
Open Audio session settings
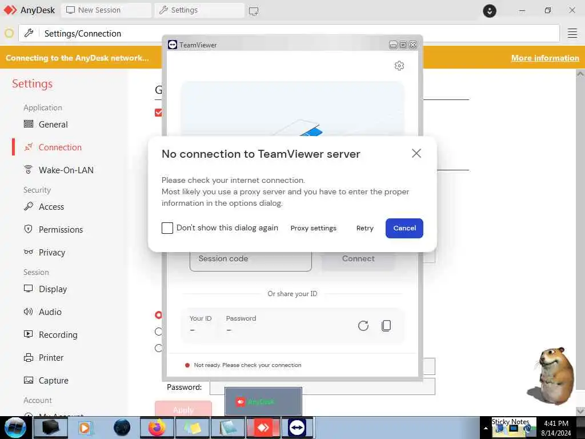click(x=50, y=312)
